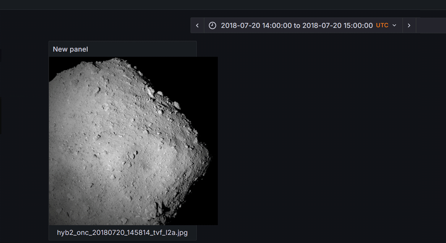Image resolution: width=446 pixels, height=243 pixels.
Task: Open the "New panel" title menu
Action: 71,49
